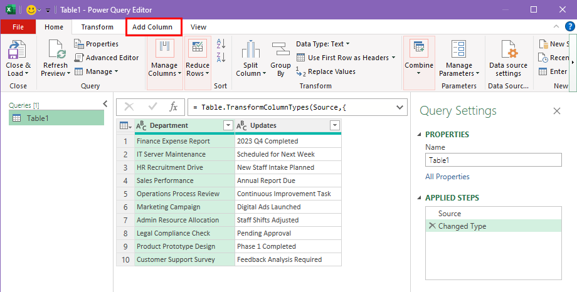Screen dimensions: 577x292
Task: Click the Manage Parameters icon
Action: pyautogui.click(x=459, y=49)
